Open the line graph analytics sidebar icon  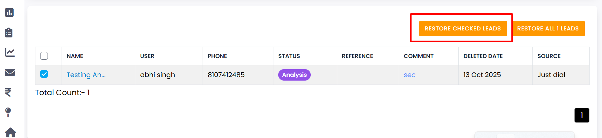point(10,52)
